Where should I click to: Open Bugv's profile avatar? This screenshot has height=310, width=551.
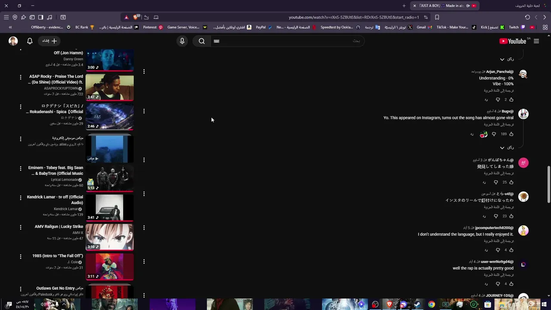pos(523,114)
